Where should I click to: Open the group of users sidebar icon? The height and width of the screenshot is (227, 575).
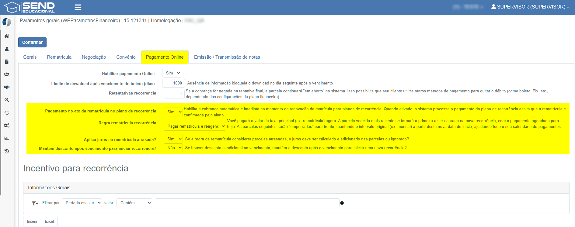(7, 74)
